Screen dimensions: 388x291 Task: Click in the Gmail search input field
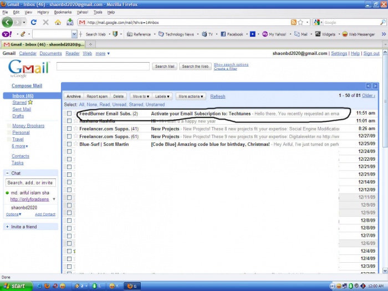(103, 66)
